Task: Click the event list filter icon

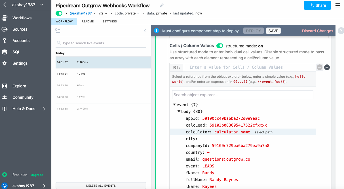Action: (58, 31)
